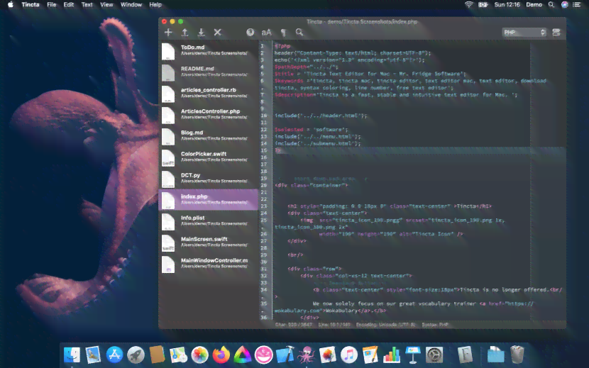Open the Edit menu

coord(69,4)
